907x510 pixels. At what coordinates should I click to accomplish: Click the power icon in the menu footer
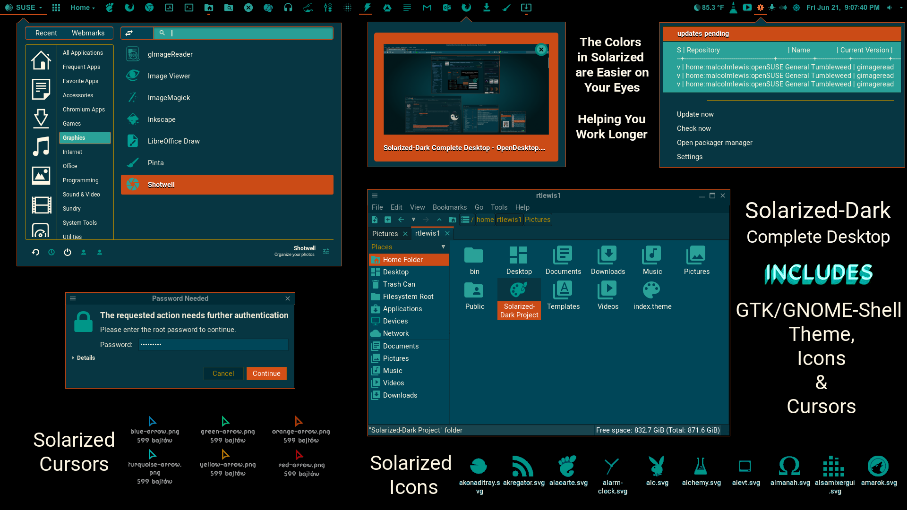68,252
